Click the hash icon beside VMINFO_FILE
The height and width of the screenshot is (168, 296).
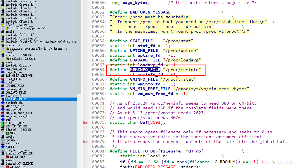3,106
